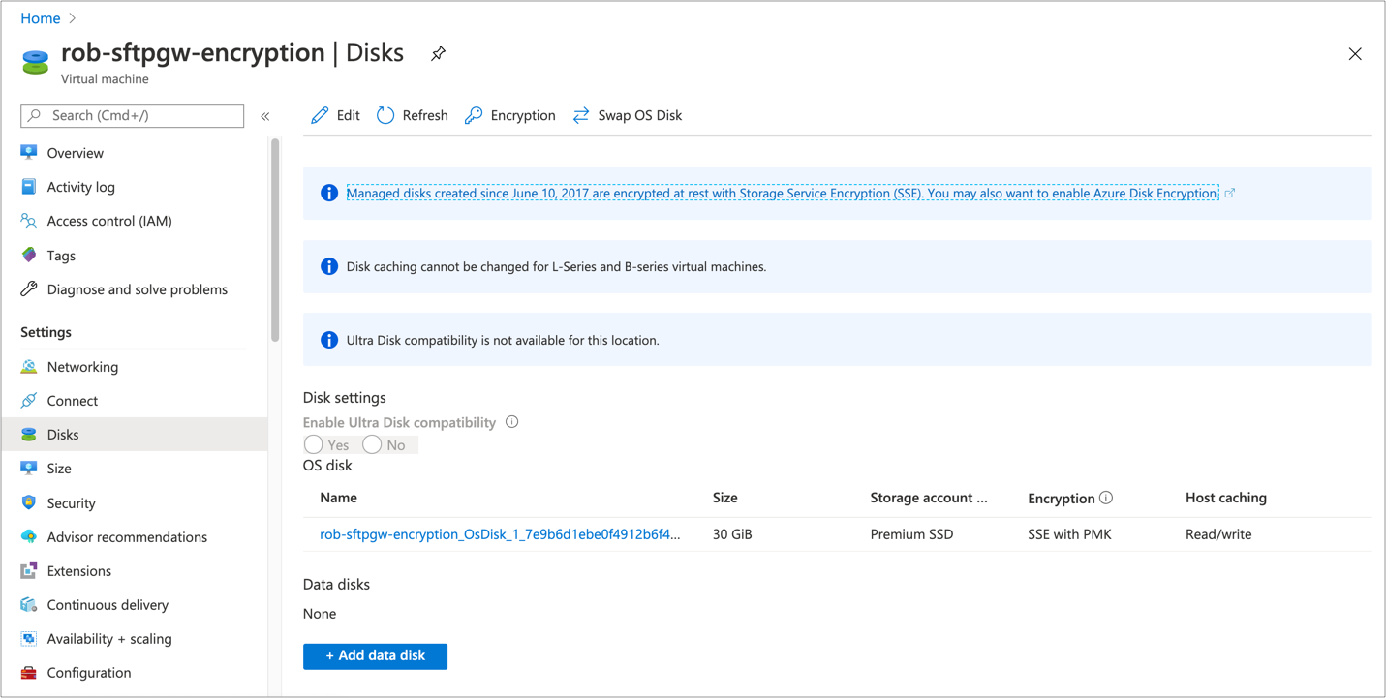Click the Connect plug icon
This screenshot has height=698, width=1386.
point(29,401)
